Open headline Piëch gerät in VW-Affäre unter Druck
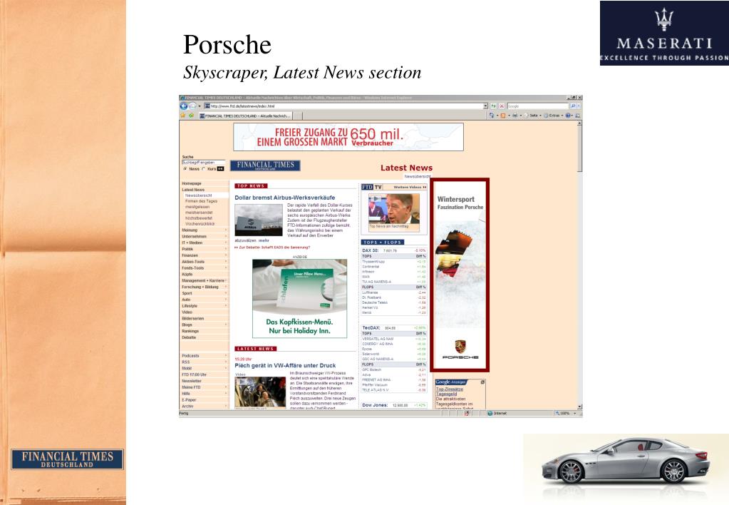The width and height of the screenshot is (729, 505). point(285,365)
